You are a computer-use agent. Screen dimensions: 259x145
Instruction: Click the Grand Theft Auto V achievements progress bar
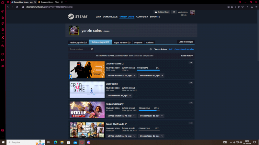[x=149, y=130]
